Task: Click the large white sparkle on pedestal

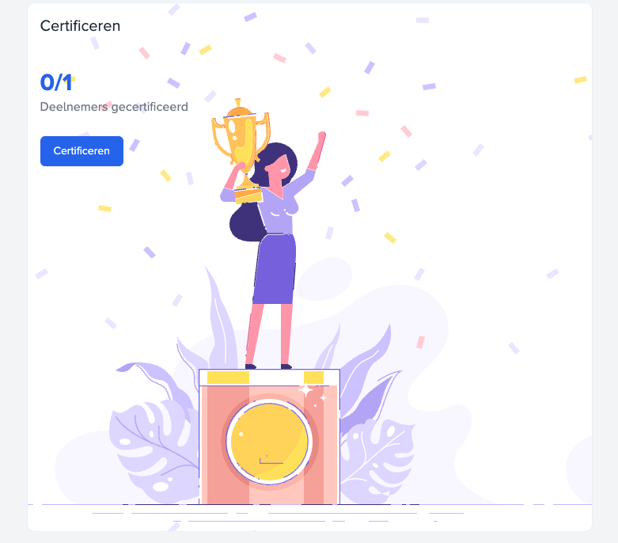Action: 305,390
